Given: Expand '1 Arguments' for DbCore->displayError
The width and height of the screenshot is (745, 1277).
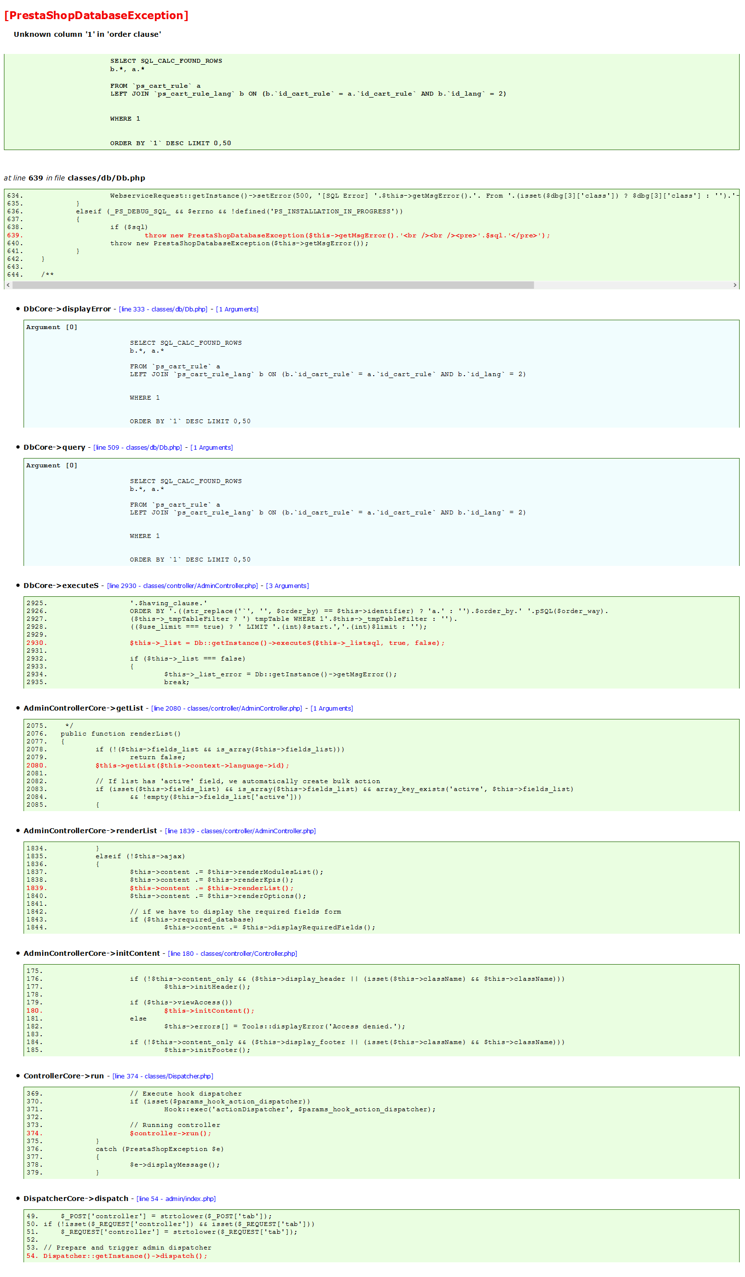Looking at the screenshot, I should pos(237,309).
